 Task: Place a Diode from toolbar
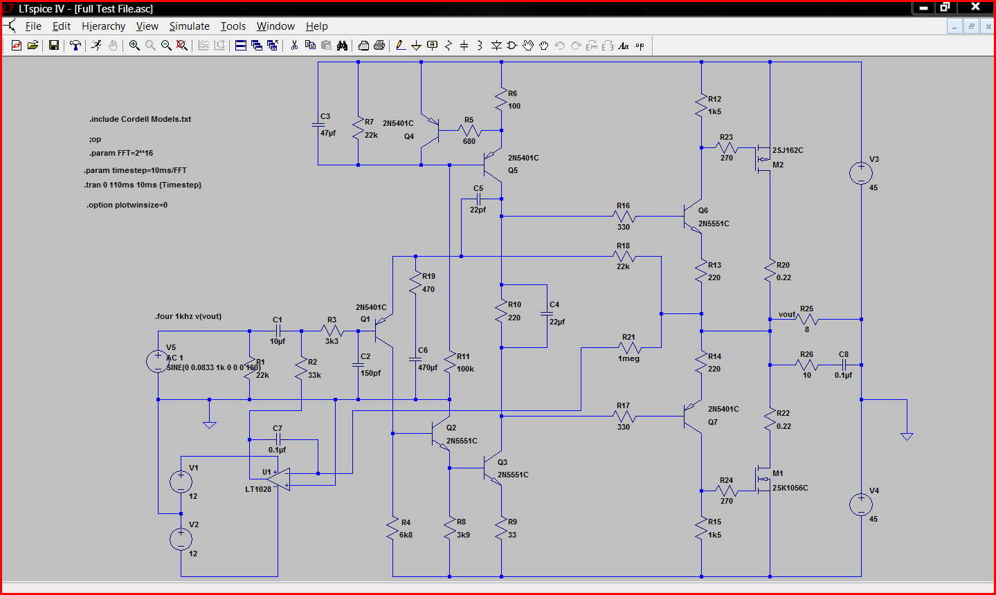[496, 46]
